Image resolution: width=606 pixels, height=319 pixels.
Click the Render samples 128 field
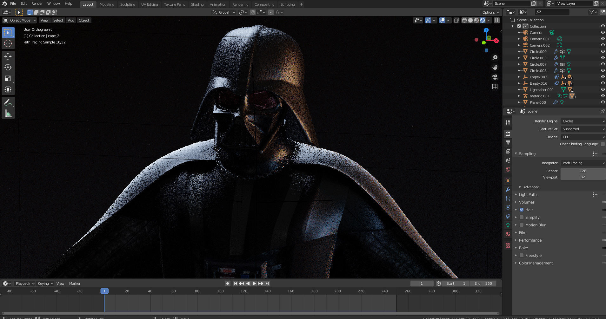click(583, 171)
